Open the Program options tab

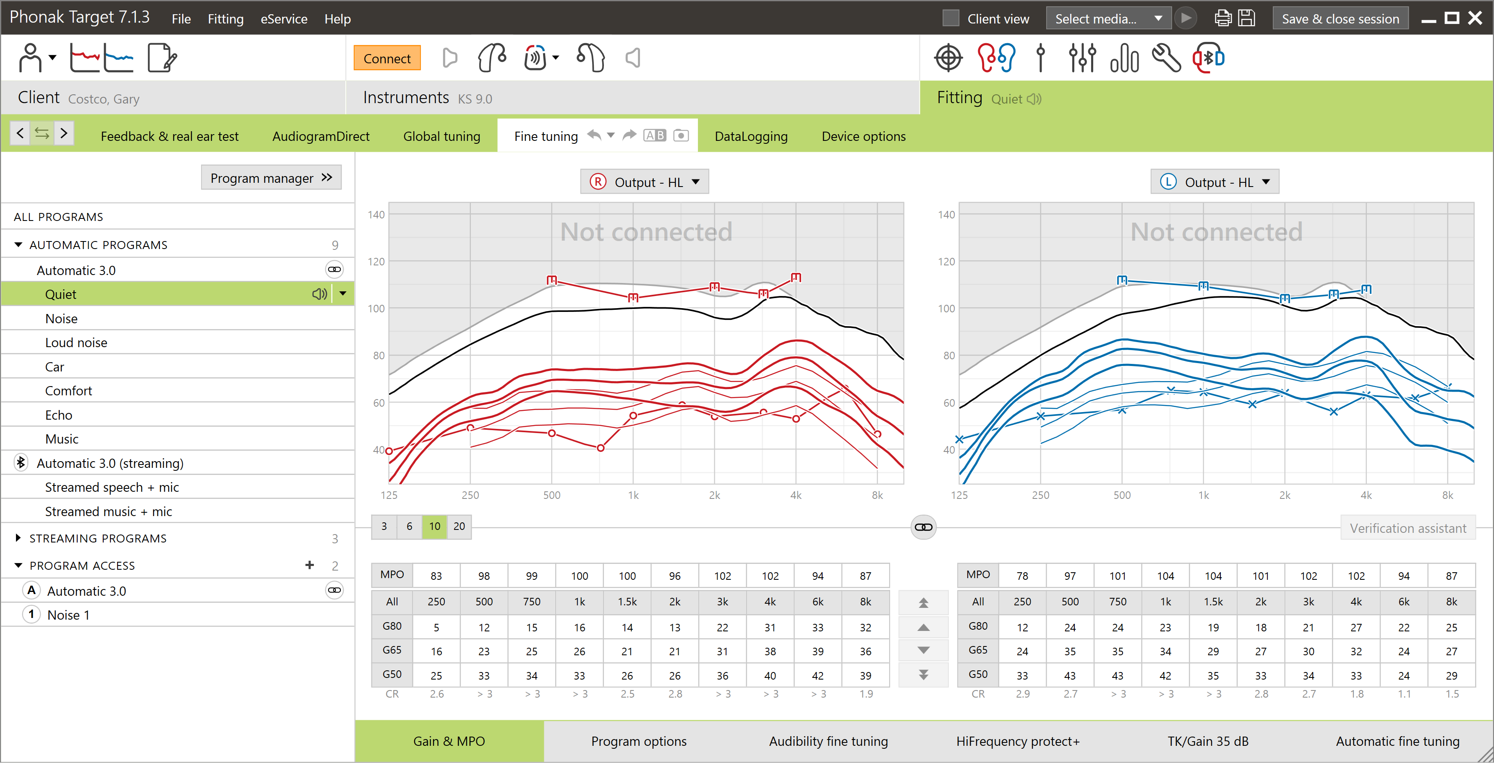[x=639, y=741]
